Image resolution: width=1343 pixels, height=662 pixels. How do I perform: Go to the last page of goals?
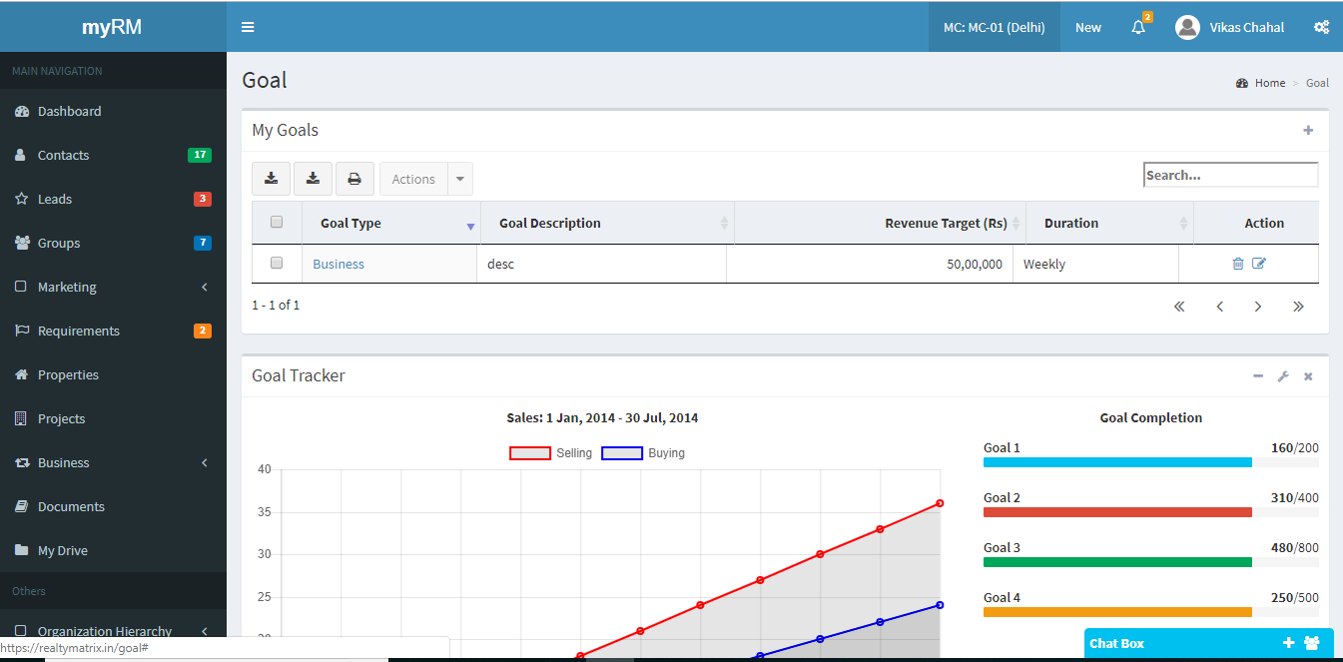click(x=1298, y=307)
